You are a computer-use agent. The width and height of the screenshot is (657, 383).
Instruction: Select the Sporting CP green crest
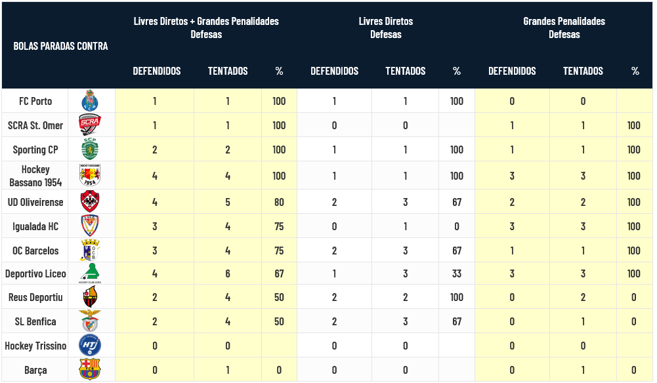90,150
